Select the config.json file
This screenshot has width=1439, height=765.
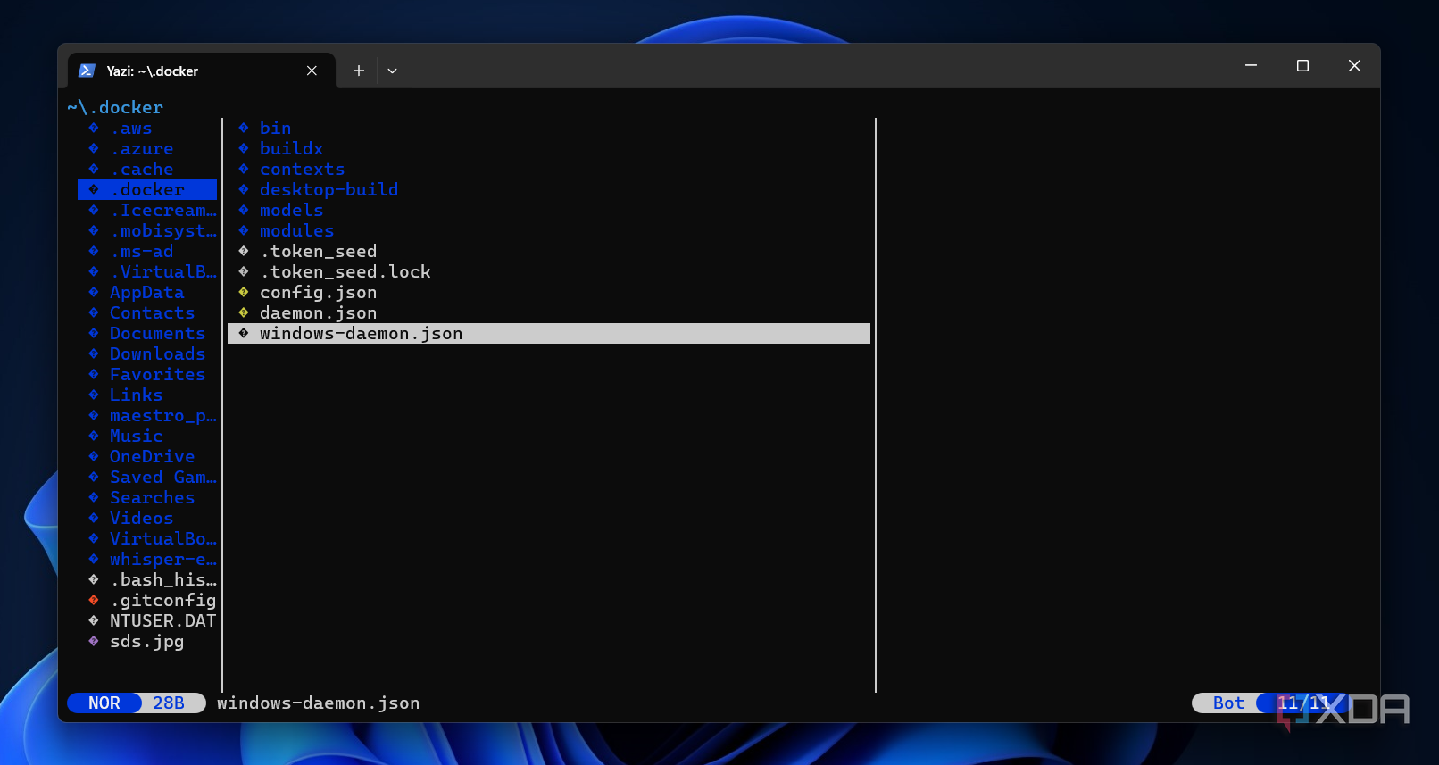tap(319, 293)
